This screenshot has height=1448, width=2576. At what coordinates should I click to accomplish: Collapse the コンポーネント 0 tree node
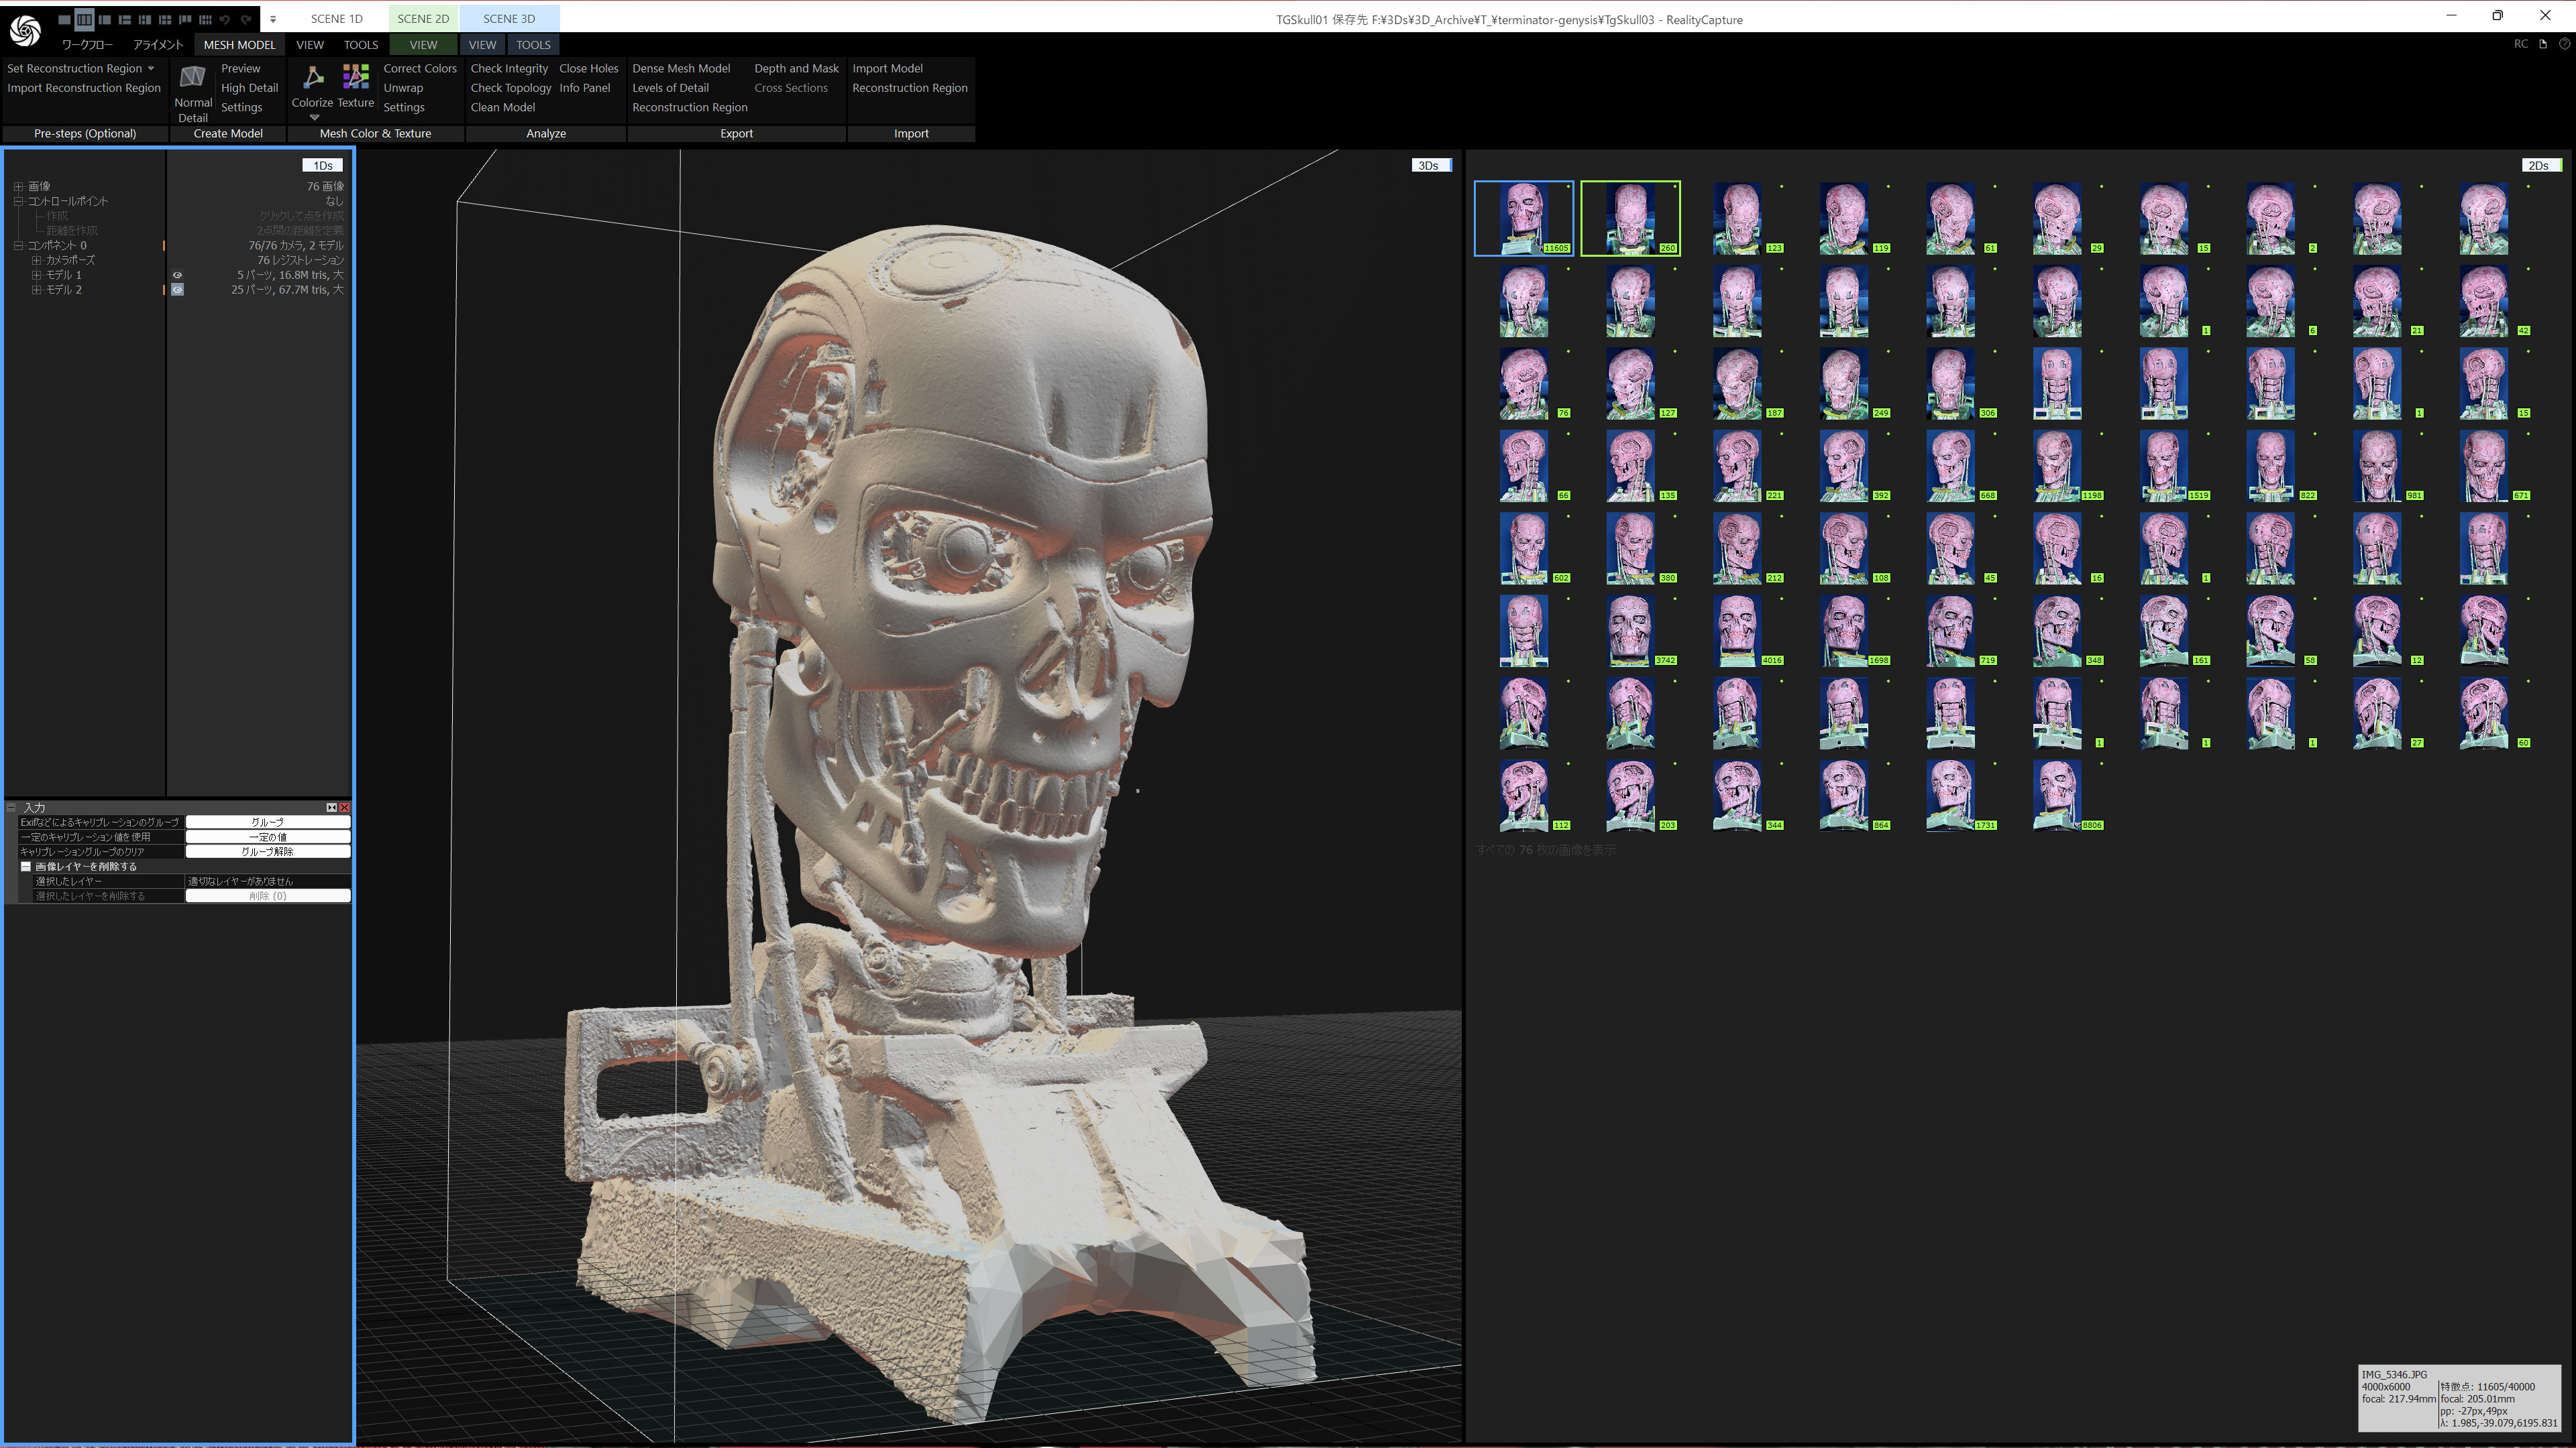coord(18,246)
